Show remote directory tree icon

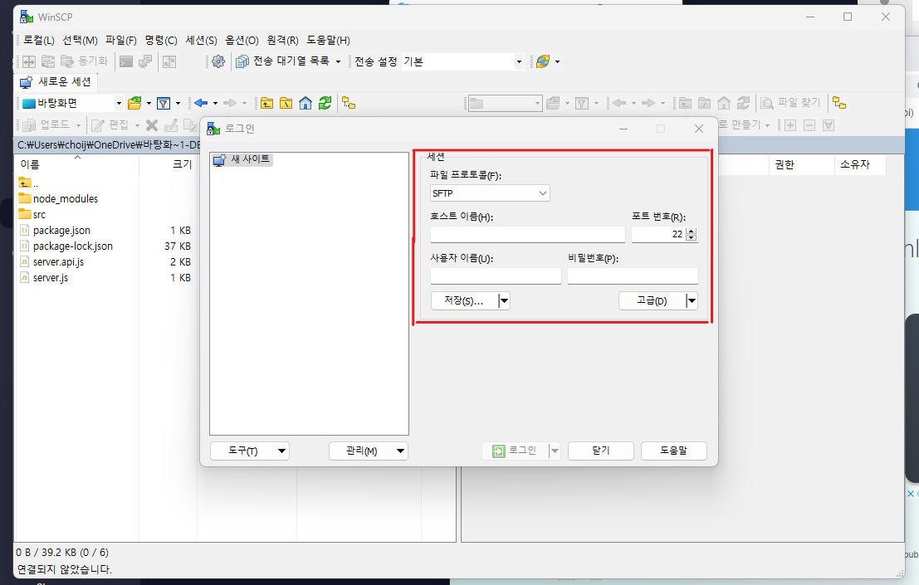(839, 103)
